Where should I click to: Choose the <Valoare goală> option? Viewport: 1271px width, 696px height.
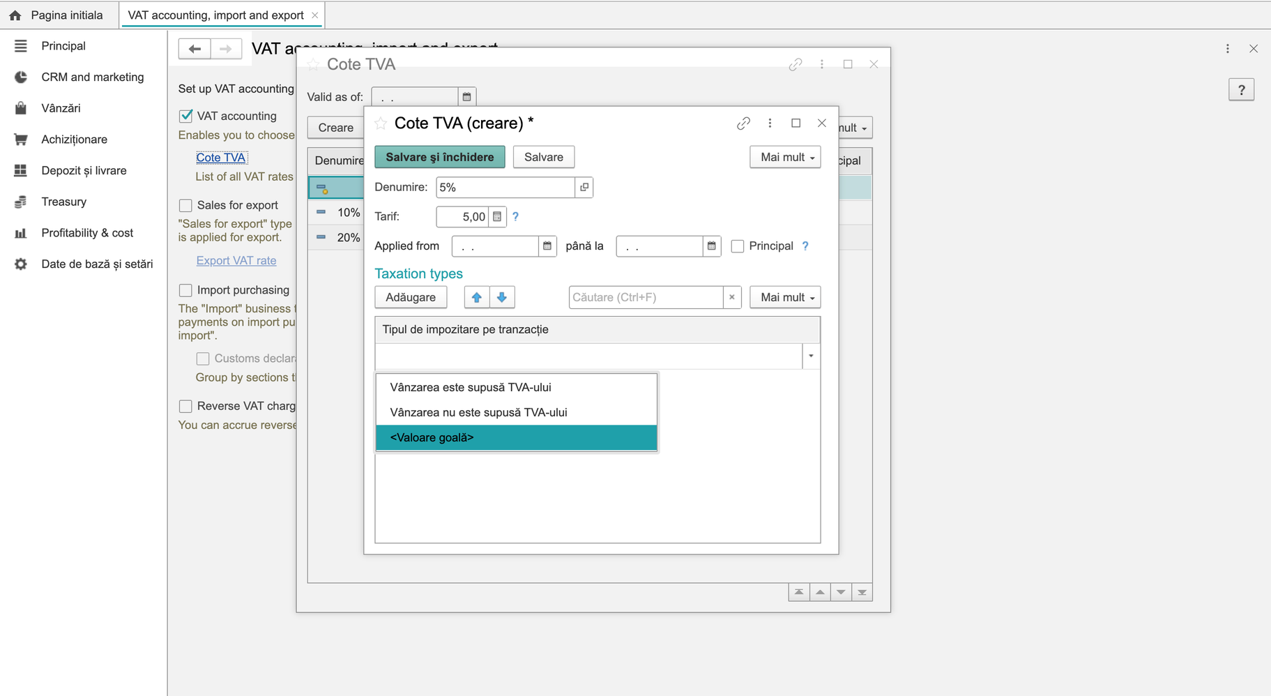pos(517,437)
